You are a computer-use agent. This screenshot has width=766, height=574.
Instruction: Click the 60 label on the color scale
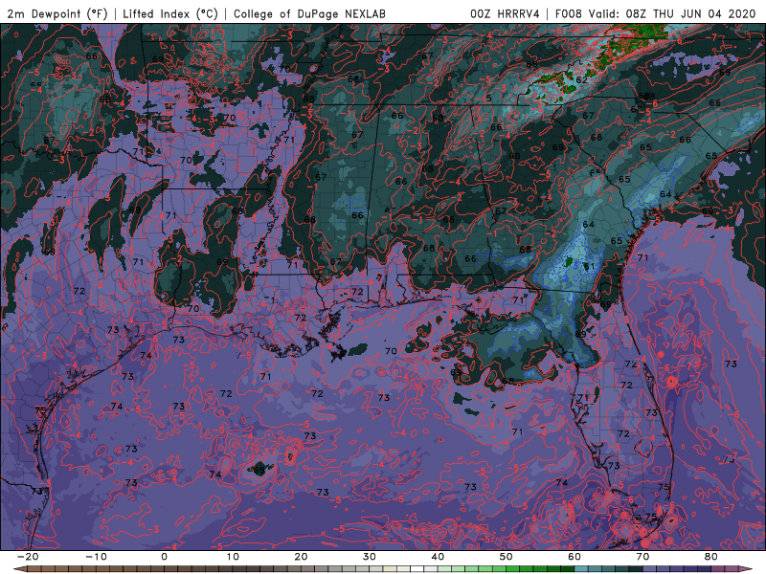574,557
